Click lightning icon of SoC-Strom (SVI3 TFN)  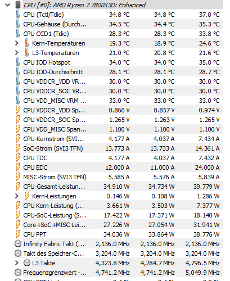[x=17, y=148]
